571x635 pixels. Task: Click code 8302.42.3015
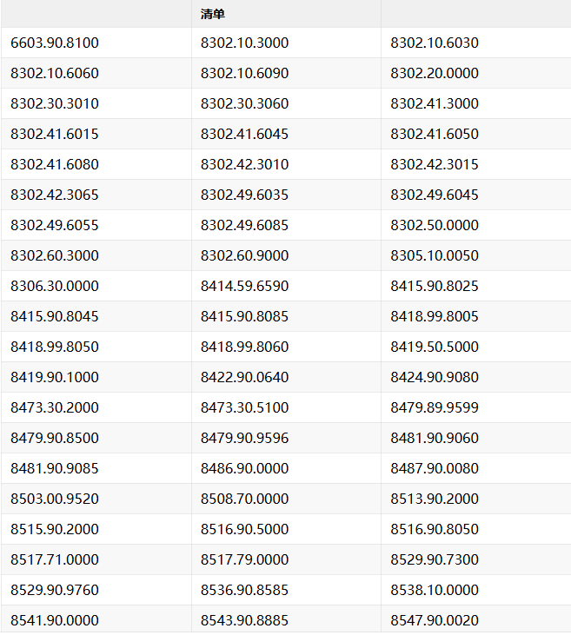click(435, 164)
